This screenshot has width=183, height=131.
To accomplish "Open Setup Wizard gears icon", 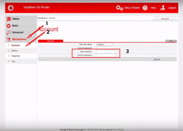I will coord(119,8).
